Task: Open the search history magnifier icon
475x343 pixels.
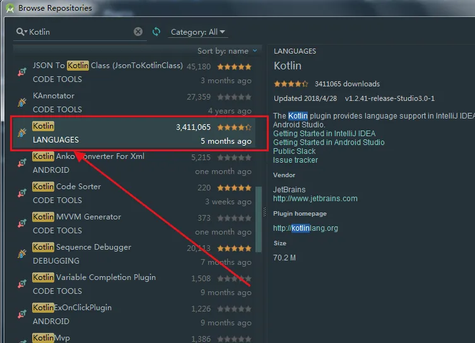Action: (x=21, y=32)
